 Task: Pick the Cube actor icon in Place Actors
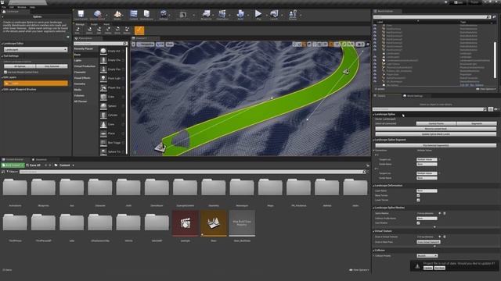103,97
